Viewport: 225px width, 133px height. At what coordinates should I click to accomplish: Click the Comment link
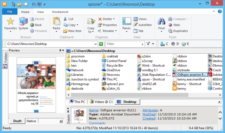(96, 123)
